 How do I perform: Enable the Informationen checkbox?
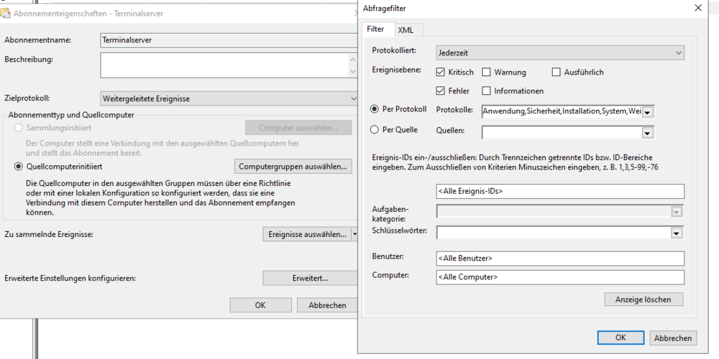pos(487,91)
